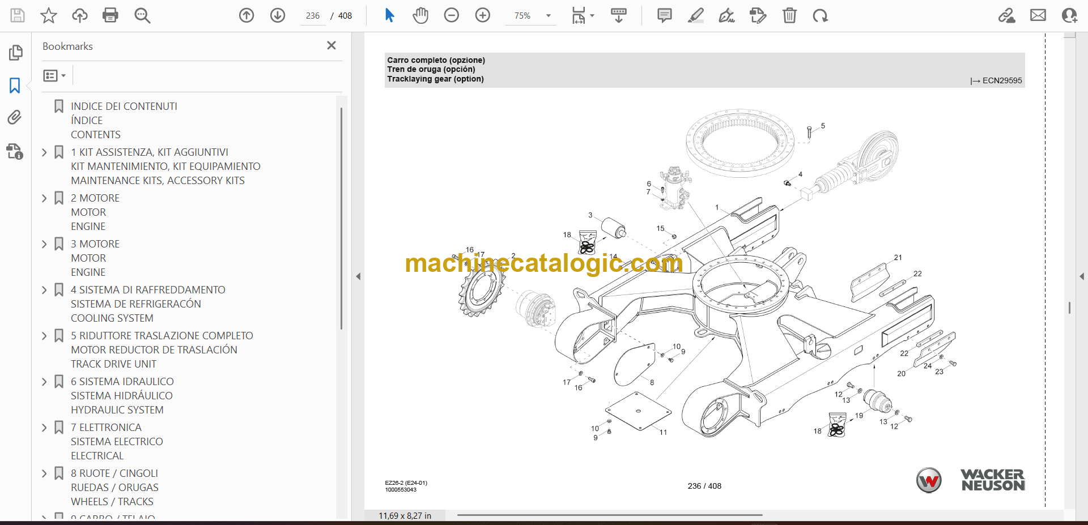Image resolution: width=1088 pixels, height=525 pixels.
Task: Expand the 4 SISTEMA DI RAFFREDDAMENTO bookmark
Action: pyautogui.click(x=45, y=290)
